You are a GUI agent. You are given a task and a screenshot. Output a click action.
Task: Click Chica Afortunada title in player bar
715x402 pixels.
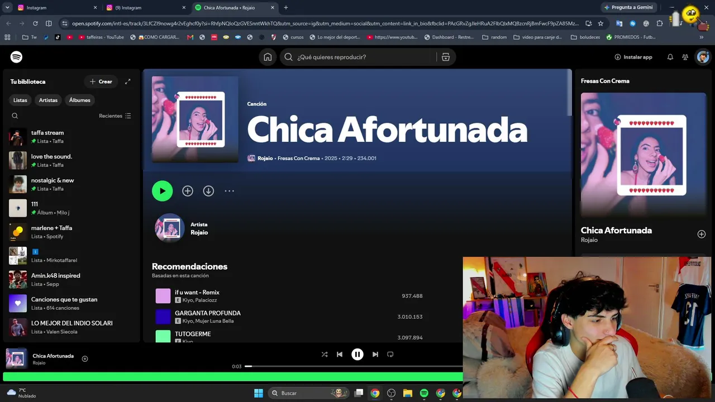pyautogui.click(x=53, y=356)
